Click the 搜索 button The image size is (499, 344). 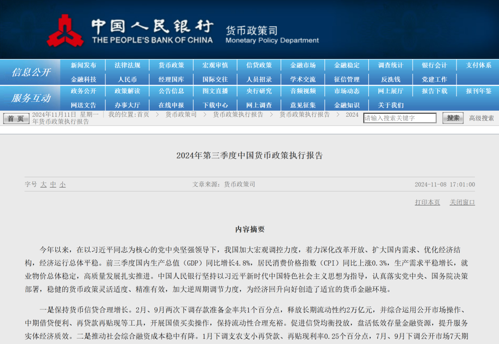pos(453,118)
